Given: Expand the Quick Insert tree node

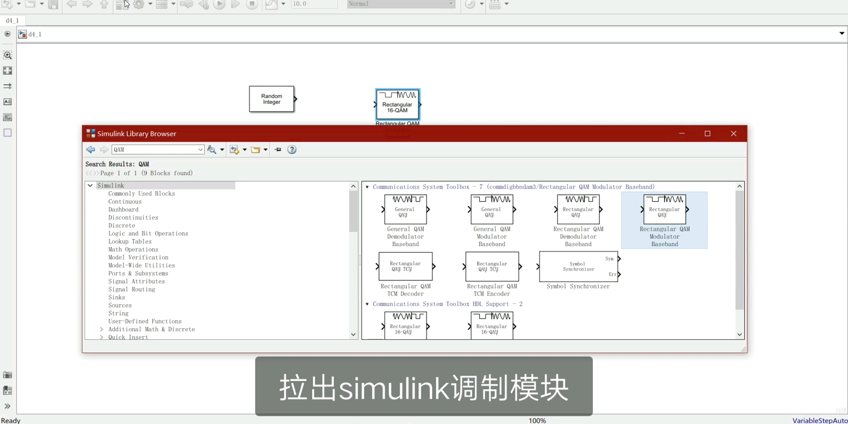Looking at the screenshot, I should (x=102, y=337).
